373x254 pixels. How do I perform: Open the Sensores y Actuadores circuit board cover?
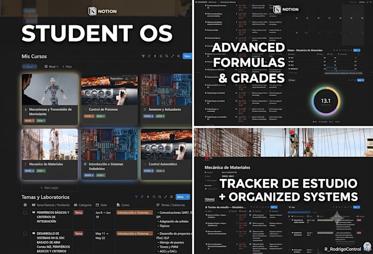click(166, 89)
